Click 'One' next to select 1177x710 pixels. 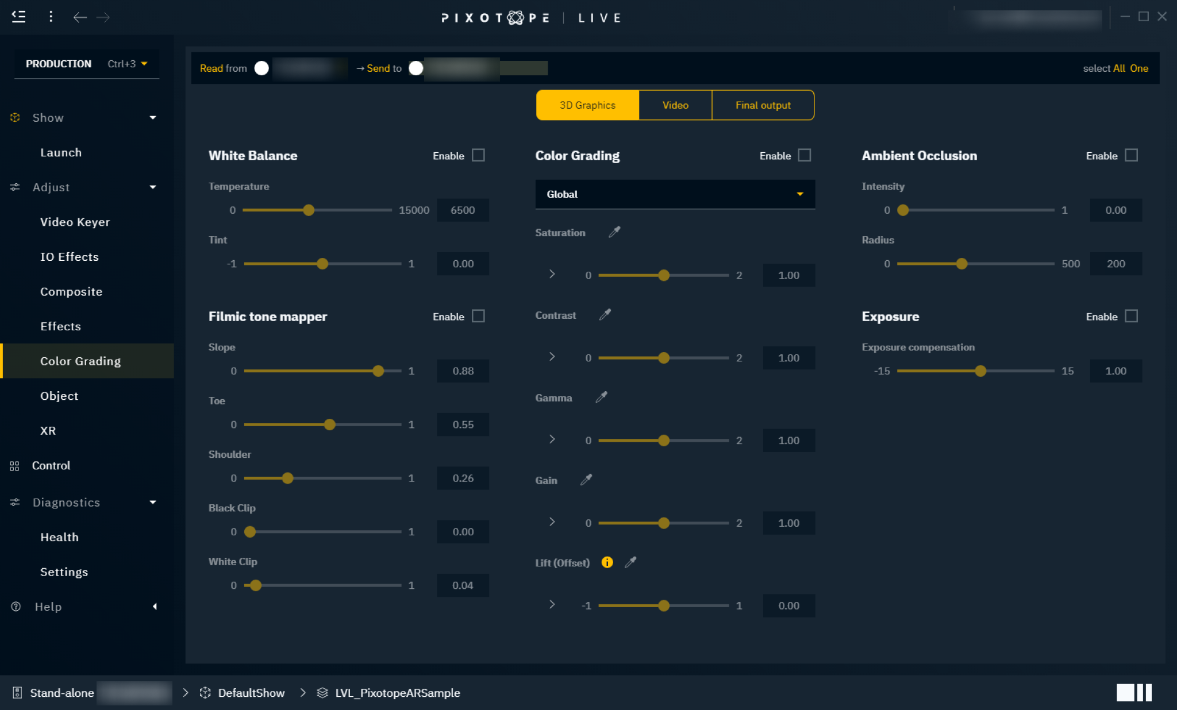[1138, 68]
